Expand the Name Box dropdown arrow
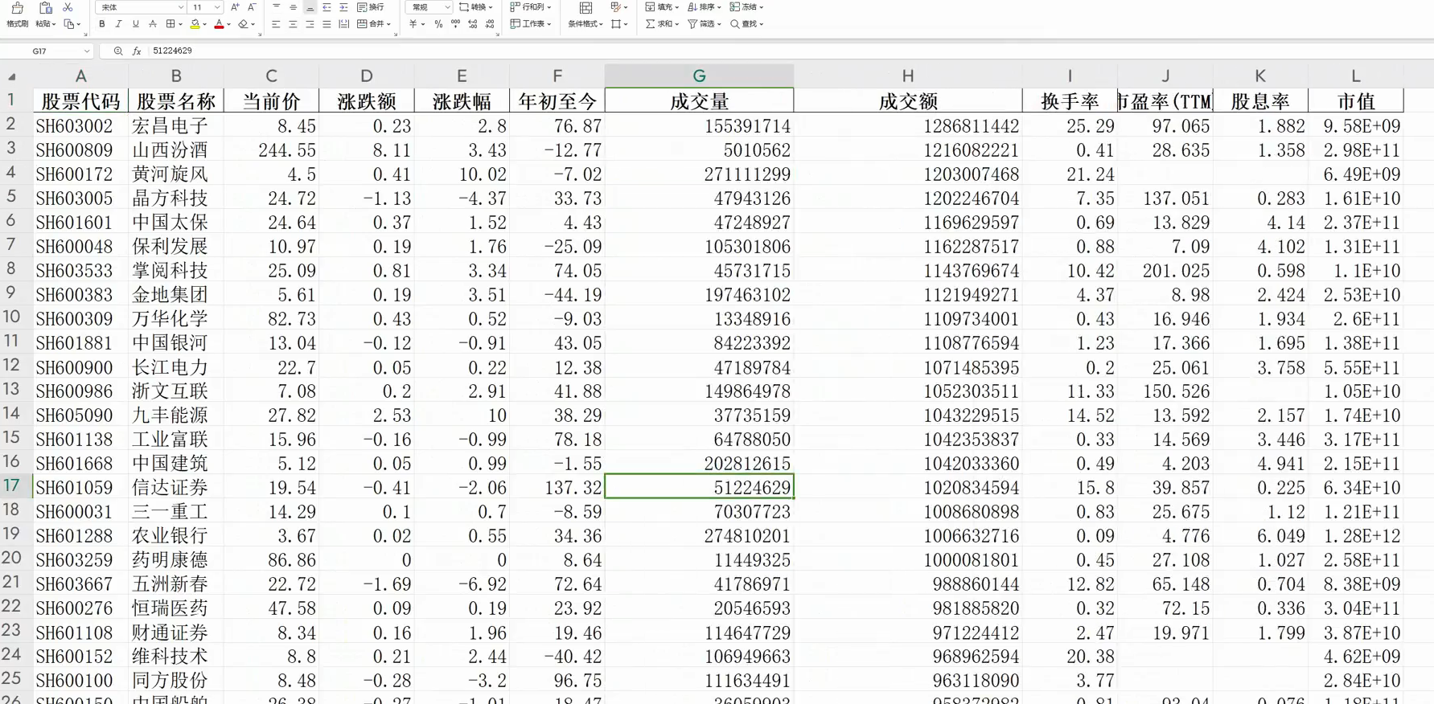The image size is (1434, 704). [86, 51]
